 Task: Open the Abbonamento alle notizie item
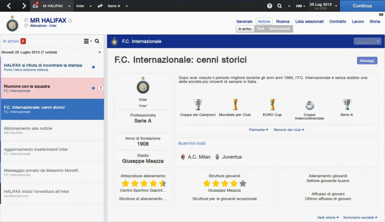tap(52, 130)
